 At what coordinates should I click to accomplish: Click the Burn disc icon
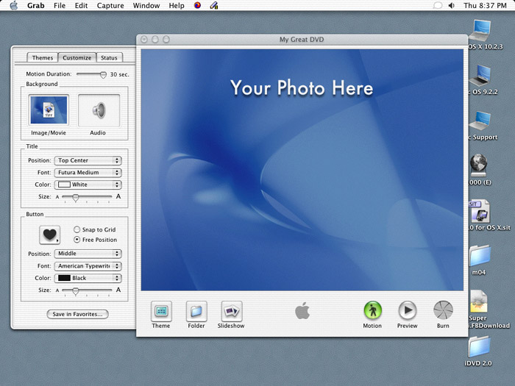coord(443,311)
